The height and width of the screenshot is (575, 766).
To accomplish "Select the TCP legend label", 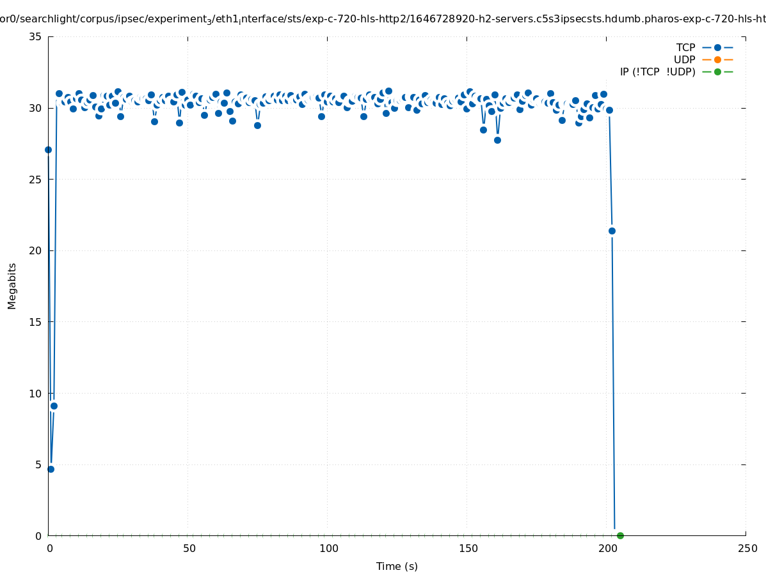I will click(685, 47).
